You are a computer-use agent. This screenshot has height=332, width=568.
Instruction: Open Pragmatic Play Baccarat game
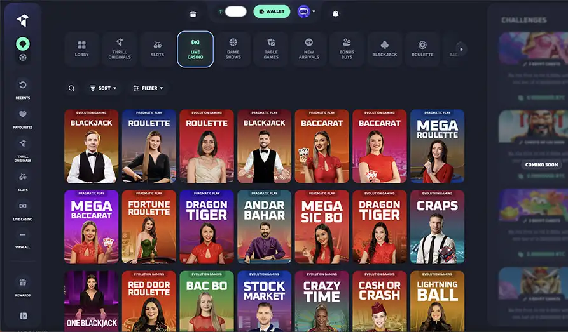322,146
